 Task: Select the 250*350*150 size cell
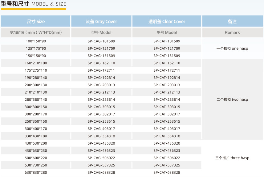pyautogui.click(x=36, y=121)
